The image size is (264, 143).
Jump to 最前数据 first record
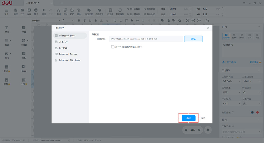[x=149, y=9]
